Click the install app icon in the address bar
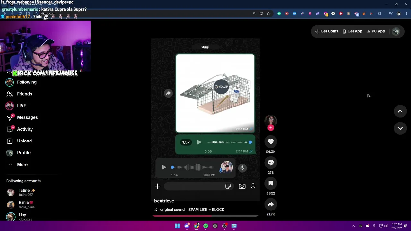This screenshot has width=411, height=231. (261, 13)
